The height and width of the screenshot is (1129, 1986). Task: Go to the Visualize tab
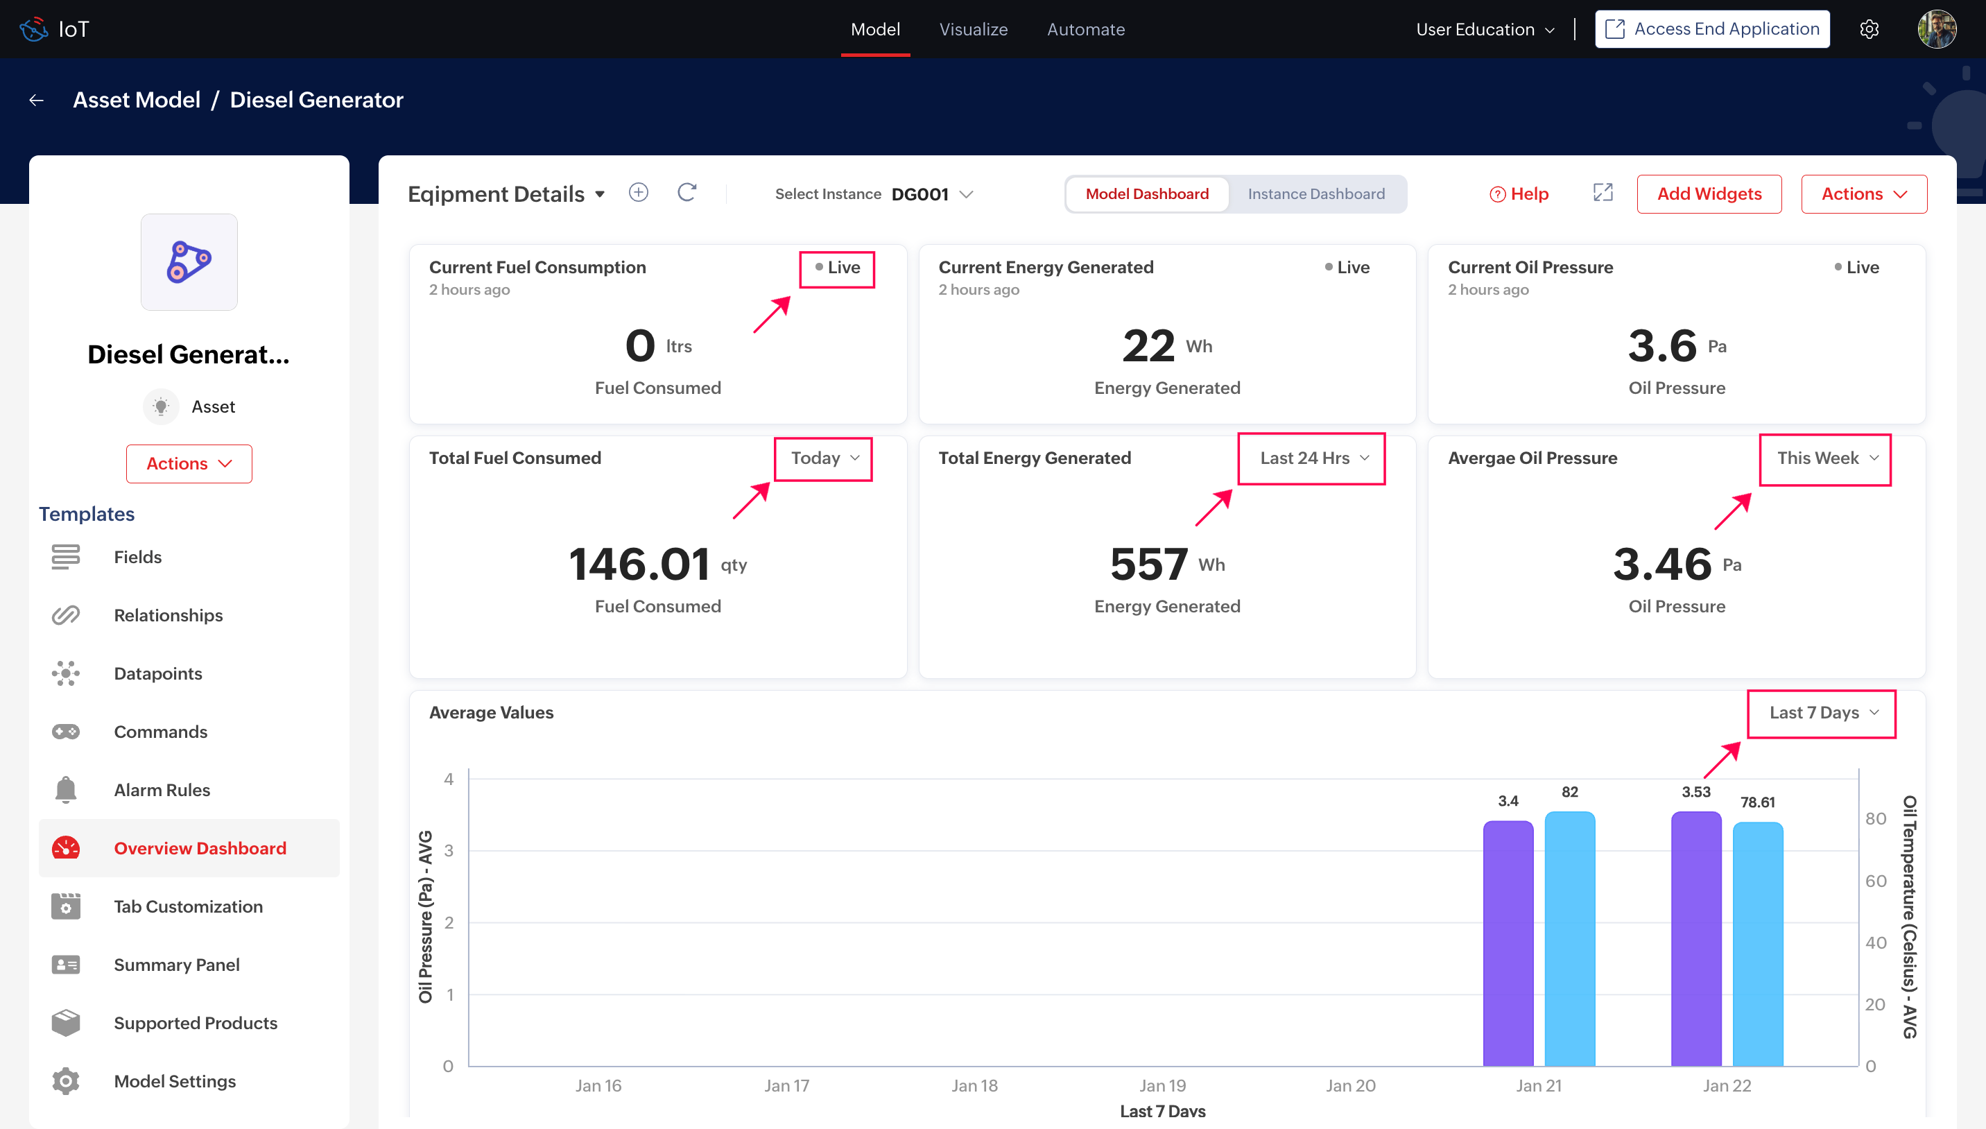coord(973,29)
